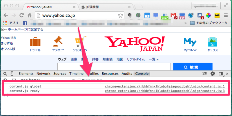Open the browser home page button
Viewport: 232px width, 116px height.
30,16
